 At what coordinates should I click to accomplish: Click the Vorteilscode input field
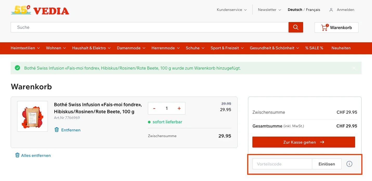pos(282,164)
